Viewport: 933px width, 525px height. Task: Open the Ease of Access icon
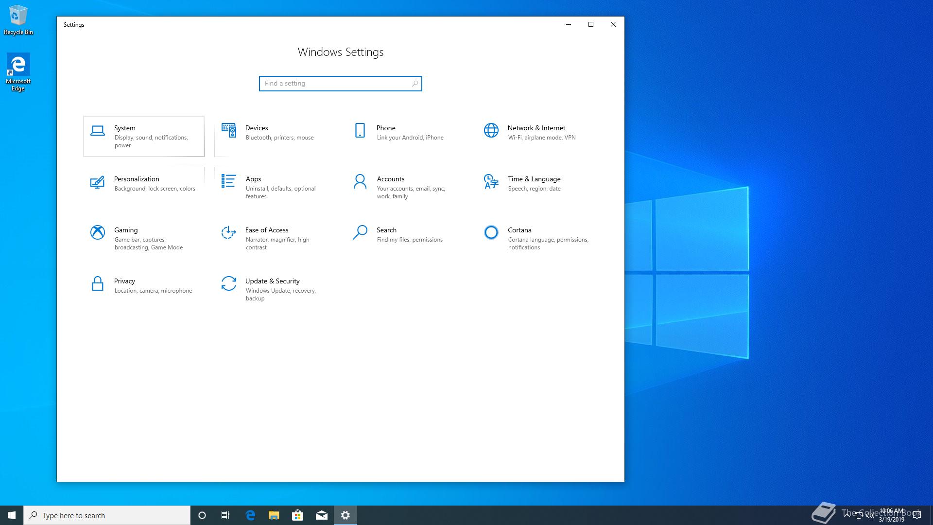(229, 232)
